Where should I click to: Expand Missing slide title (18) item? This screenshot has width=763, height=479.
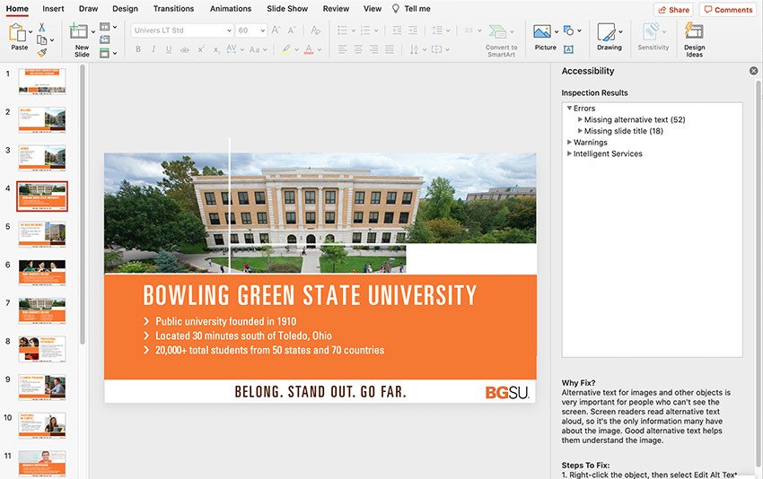(580, 131)
